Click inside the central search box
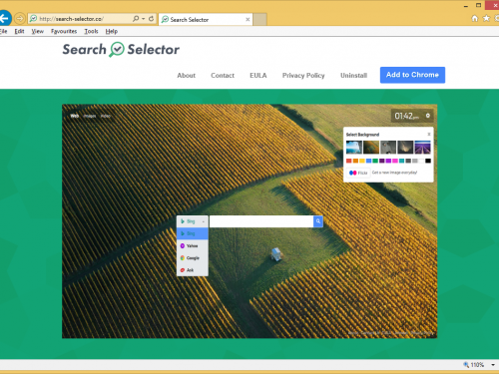Viewport: 499px width, 374px height. pyautogui.click(x=261, y=221)
